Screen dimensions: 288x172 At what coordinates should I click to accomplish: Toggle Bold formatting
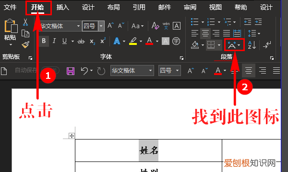(44, 41)
